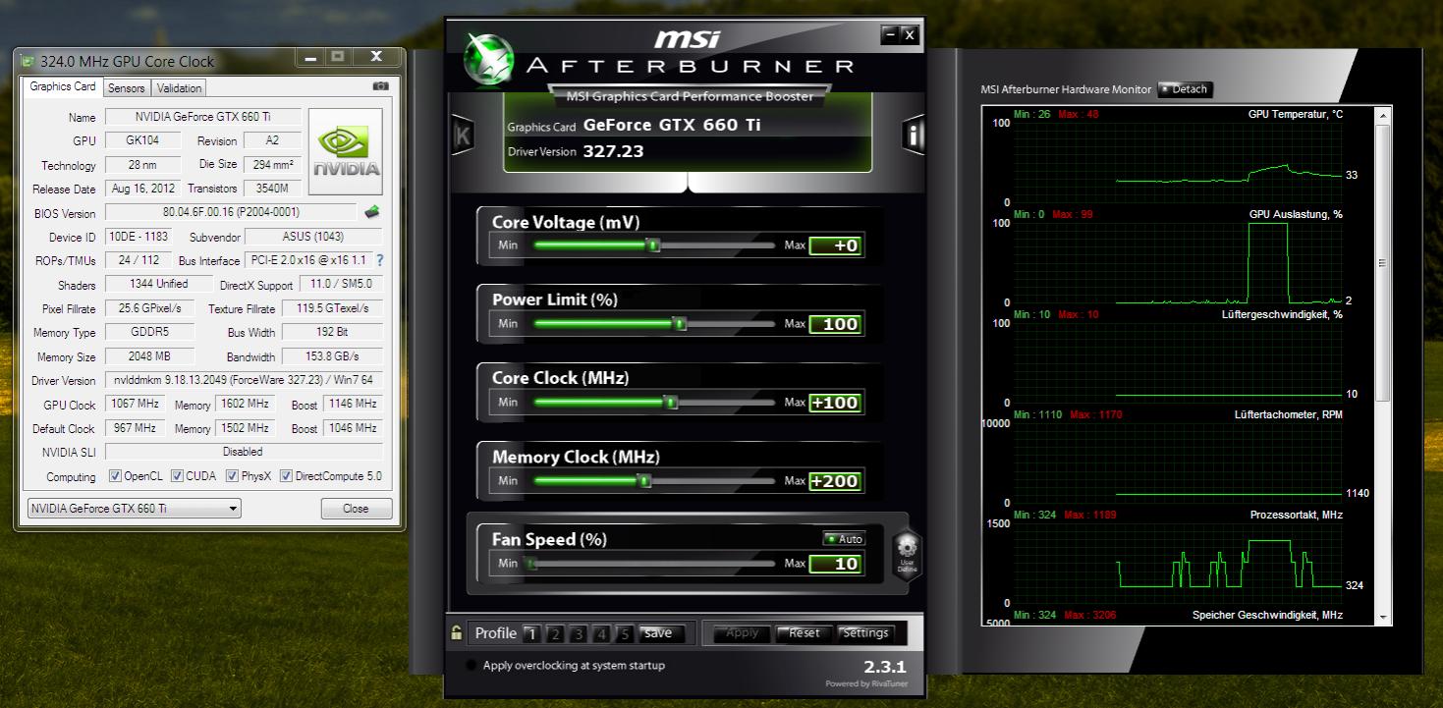Click the Fan Speed 10 value field
Viewport: 1443px width, 708px height.
coord(835,564)
